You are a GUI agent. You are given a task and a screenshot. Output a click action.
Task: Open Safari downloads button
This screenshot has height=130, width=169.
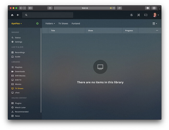click(148, 8)
